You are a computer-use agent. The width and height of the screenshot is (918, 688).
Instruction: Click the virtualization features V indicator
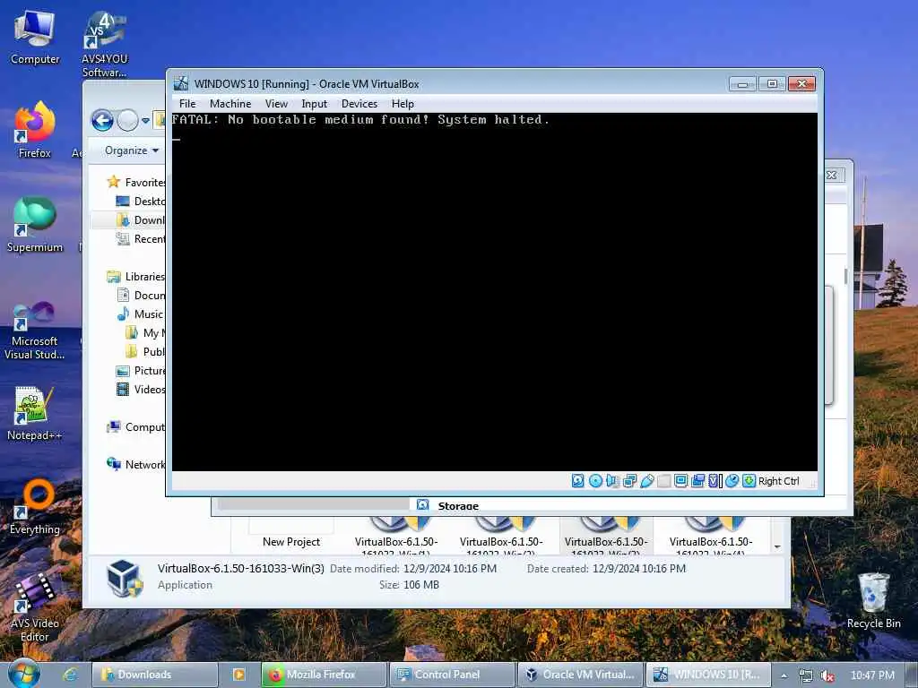click(714, 481)
